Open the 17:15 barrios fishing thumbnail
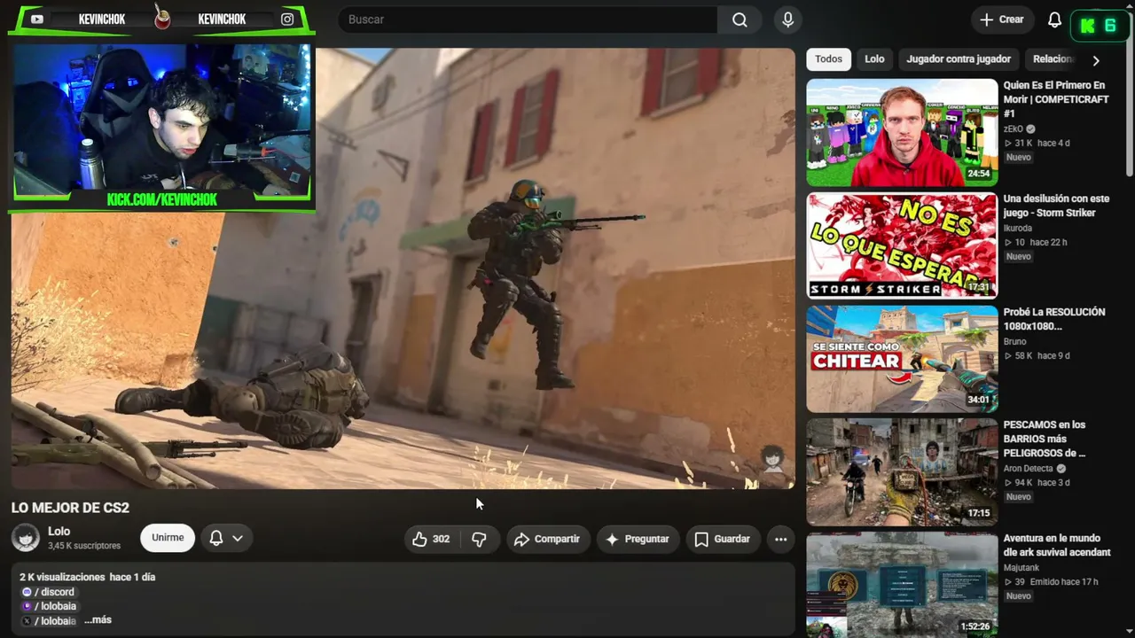Viewport: 1135px width, 638px height. (902, 472)
